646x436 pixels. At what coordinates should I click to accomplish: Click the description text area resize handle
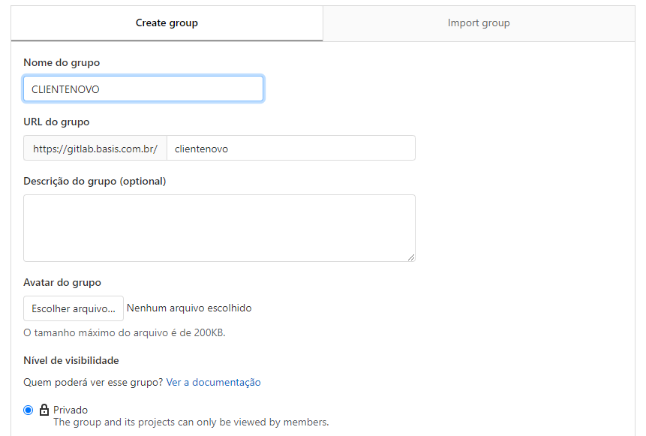pos(411,257)
